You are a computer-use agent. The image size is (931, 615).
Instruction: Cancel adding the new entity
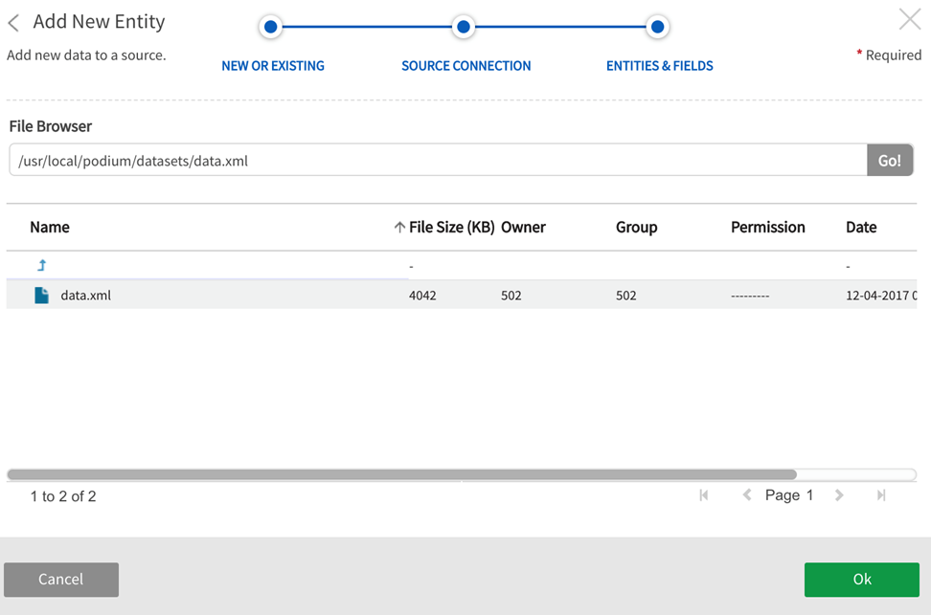point(61,580)
